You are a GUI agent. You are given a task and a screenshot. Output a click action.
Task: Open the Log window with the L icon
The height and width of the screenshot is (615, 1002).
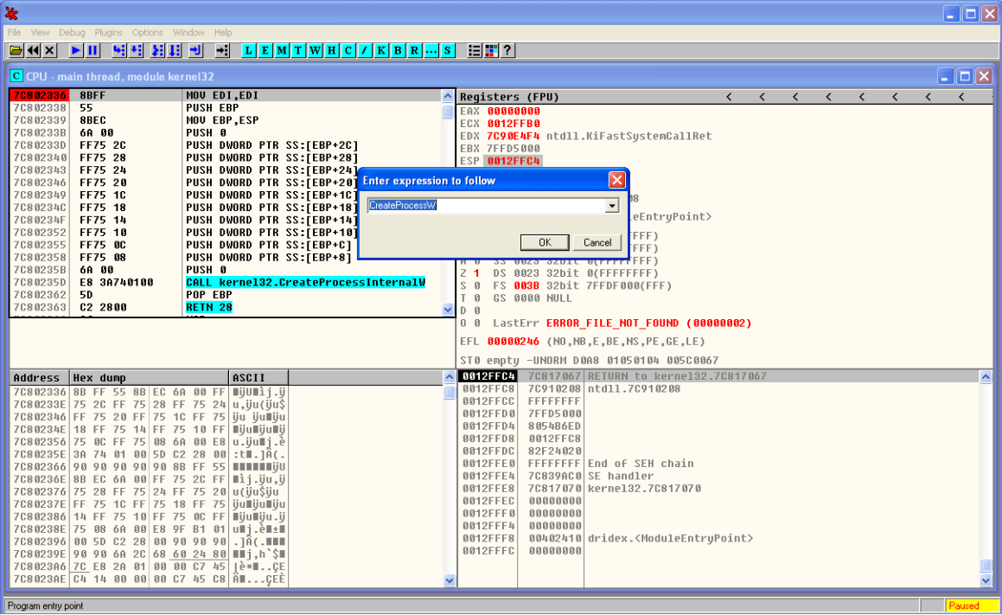pyautogui.click(x=248, y=50)
